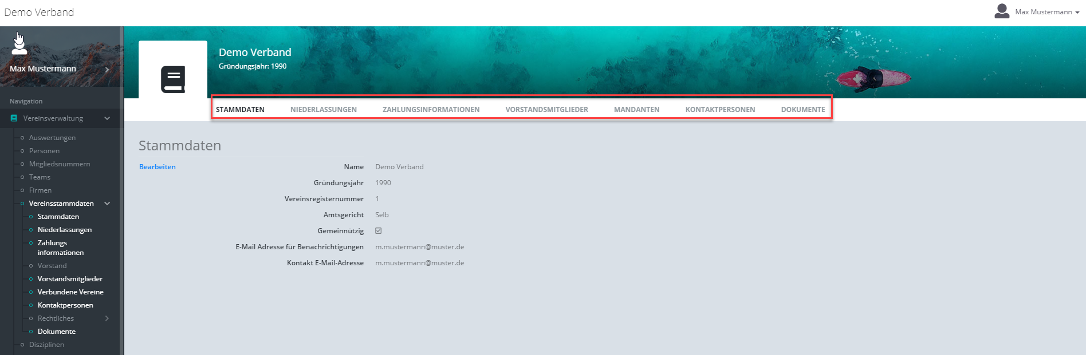Viewport: 1086px width, 355px height.
Task: Select Stammdaten in the sidebar submenu
Action: pyautogui.click(x=58, y=217)
